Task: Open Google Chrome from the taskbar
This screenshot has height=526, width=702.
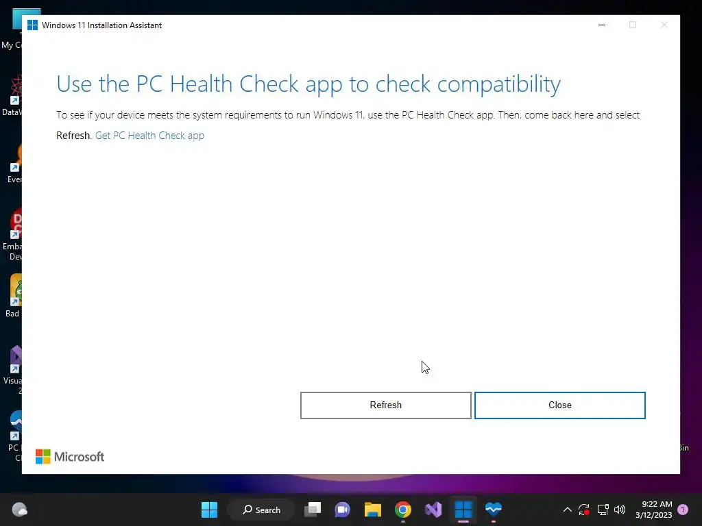Action: pos(403,510)
